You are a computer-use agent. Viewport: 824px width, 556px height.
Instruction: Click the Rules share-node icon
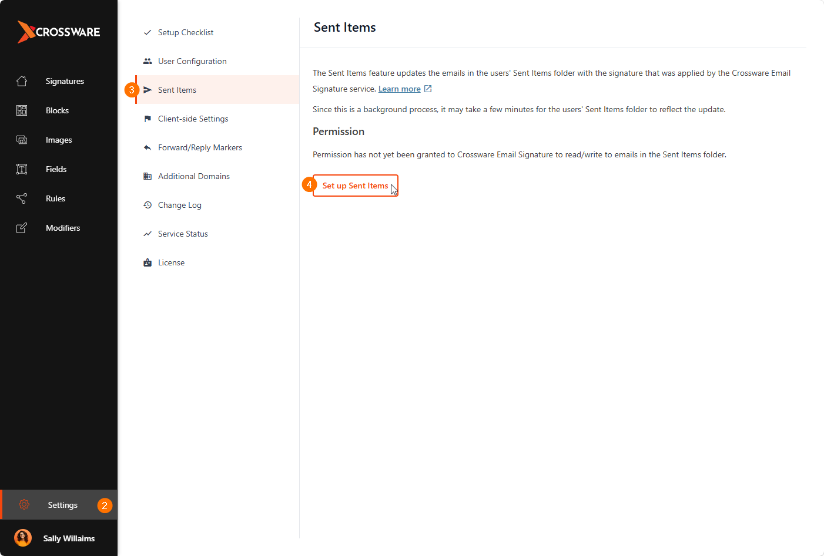[22, 198]
